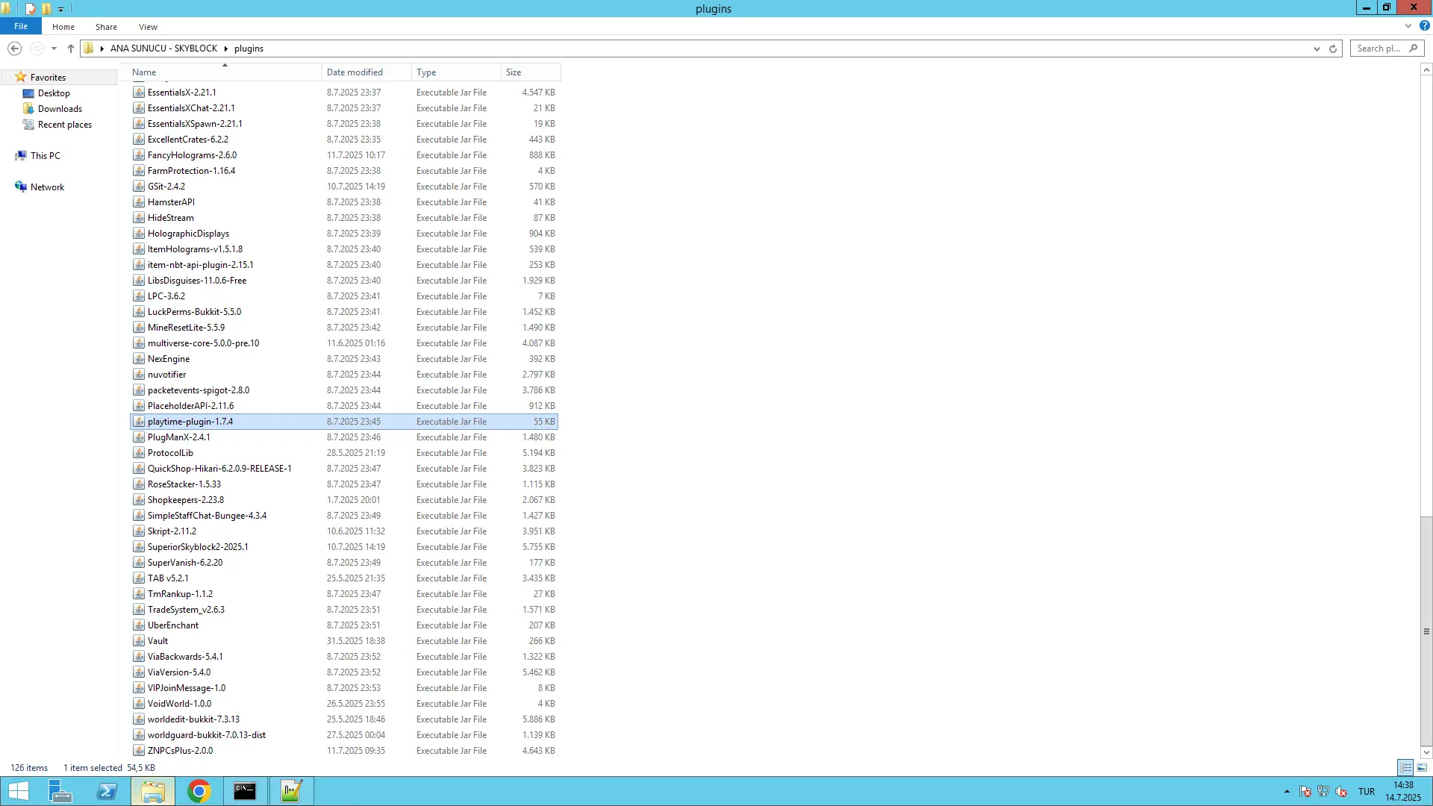
Task: Navigate to ANA SUNUCU - SKYBLOCK breadcrumb
Action: pos(163,49)
